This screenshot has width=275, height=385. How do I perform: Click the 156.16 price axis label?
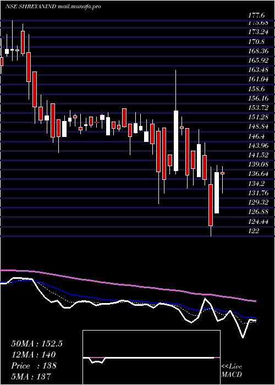pos(258,98)
